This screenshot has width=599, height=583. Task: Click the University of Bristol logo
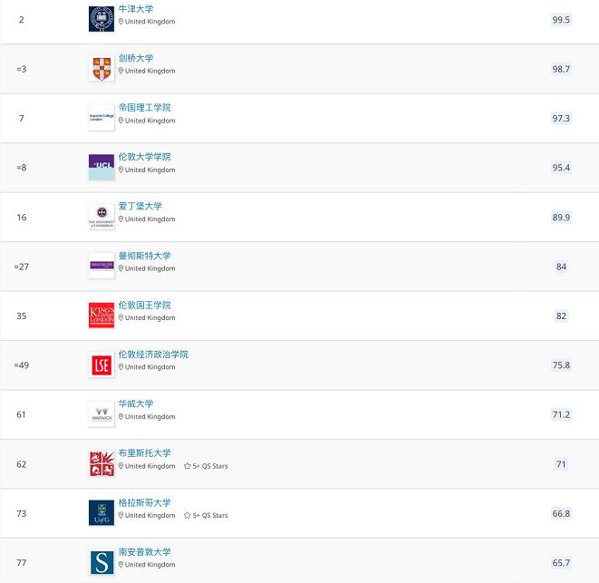101,464
